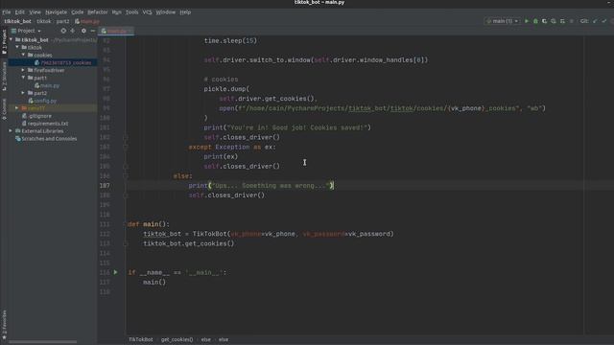The width and height of the screenshot is (614, 345).
Task: Select the selected cookies file in tree
Action: [x=62, y=62]
